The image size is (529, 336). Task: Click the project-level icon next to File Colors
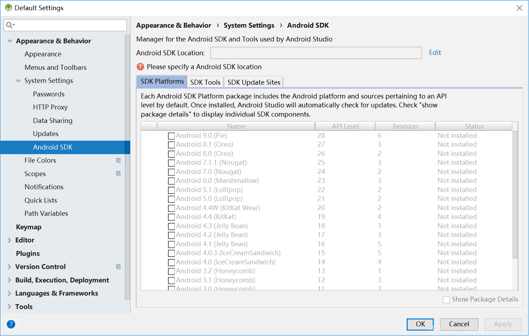pos(119,160)
